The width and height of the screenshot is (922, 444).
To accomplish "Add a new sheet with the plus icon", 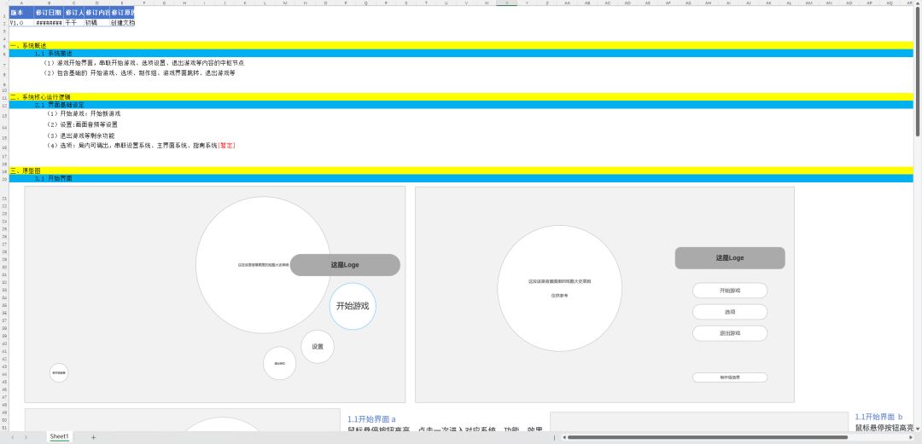I will pyautogui.click(x=93, y=437).
